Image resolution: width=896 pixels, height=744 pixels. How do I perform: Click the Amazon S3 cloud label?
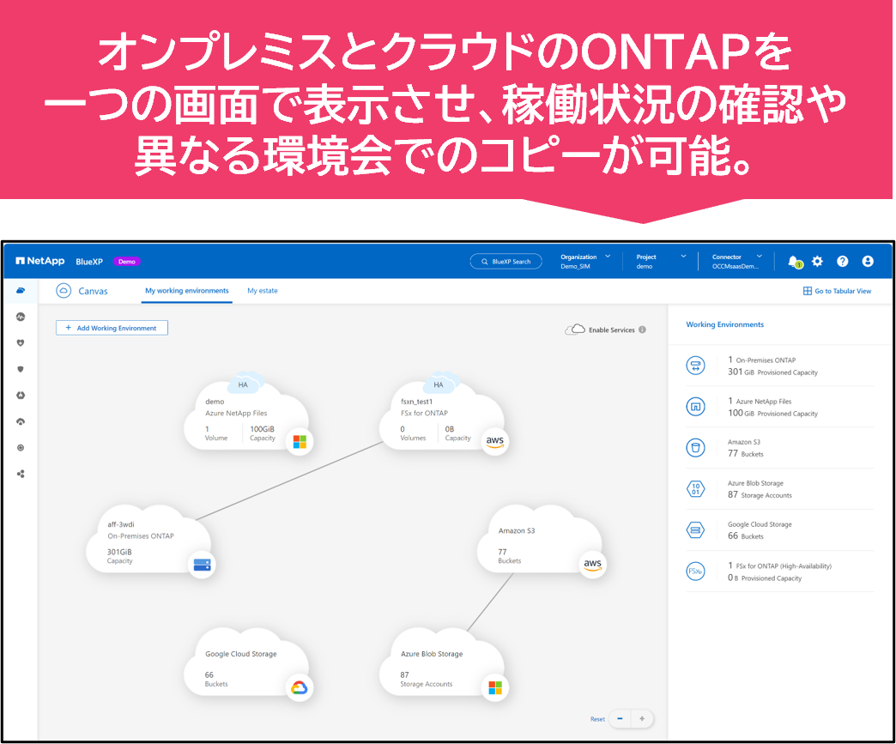click(x=517, y=531)
